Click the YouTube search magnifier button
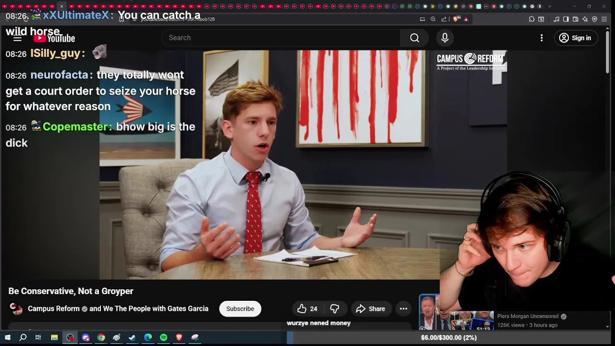The image size is (615, 346). pos(415,38)
